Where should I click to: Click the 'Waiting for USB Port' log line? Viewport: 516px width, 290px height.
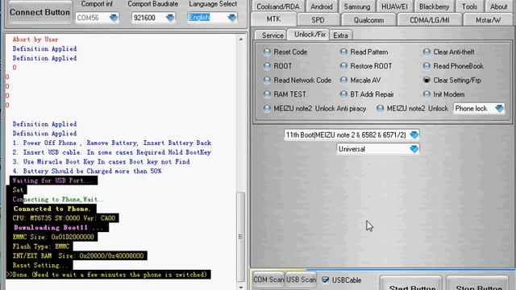[x=53, y=180]
